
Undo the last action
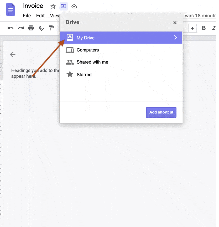click(11, 28)
